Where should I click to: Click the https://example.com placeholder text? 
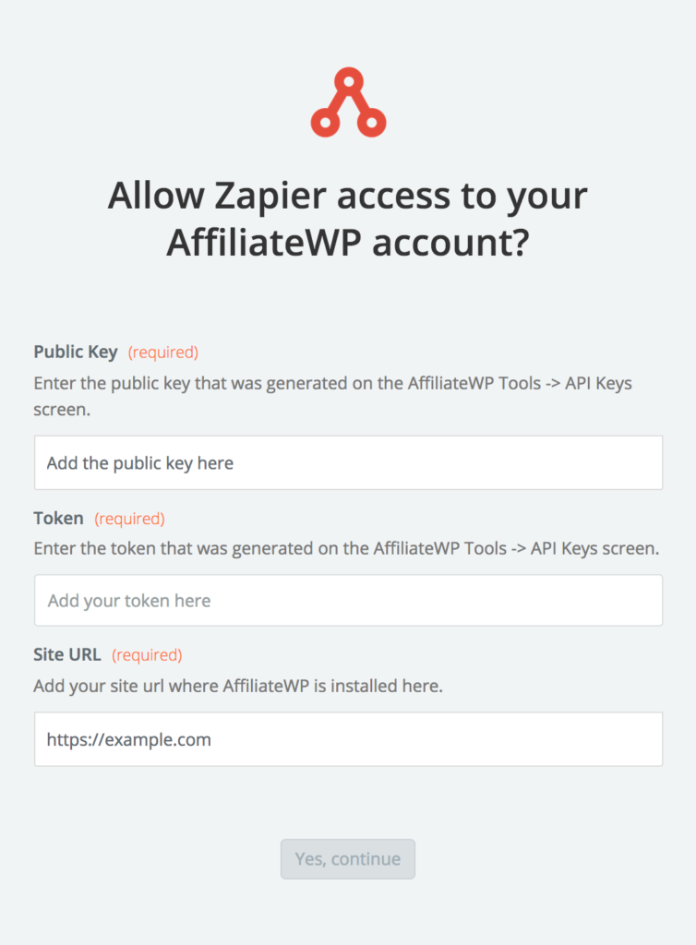pos(129,739)
